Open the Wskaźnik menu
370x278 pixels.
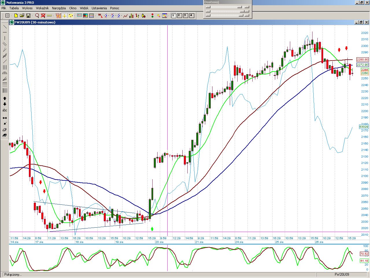42,8
